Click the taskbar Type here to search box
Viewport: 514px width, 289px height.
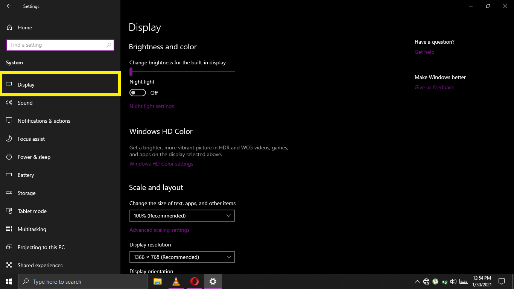[83, 281]
